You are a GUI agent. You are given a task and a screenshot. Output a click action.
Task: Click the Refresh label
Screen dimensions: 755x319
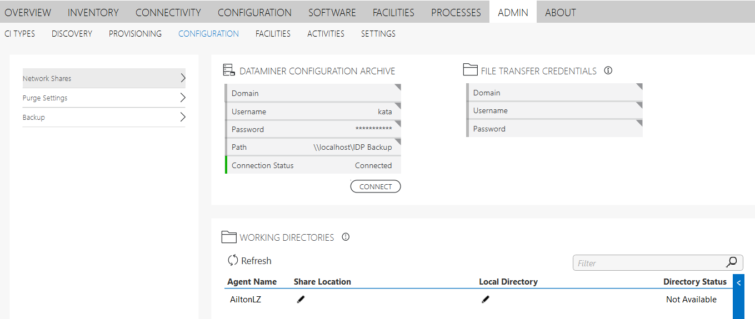(256, 261)
